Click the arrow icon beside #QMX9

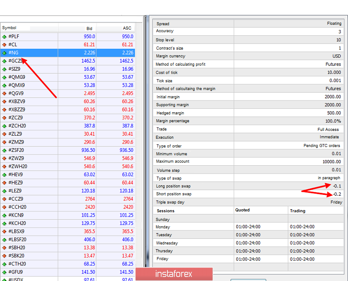click(4, 85)
